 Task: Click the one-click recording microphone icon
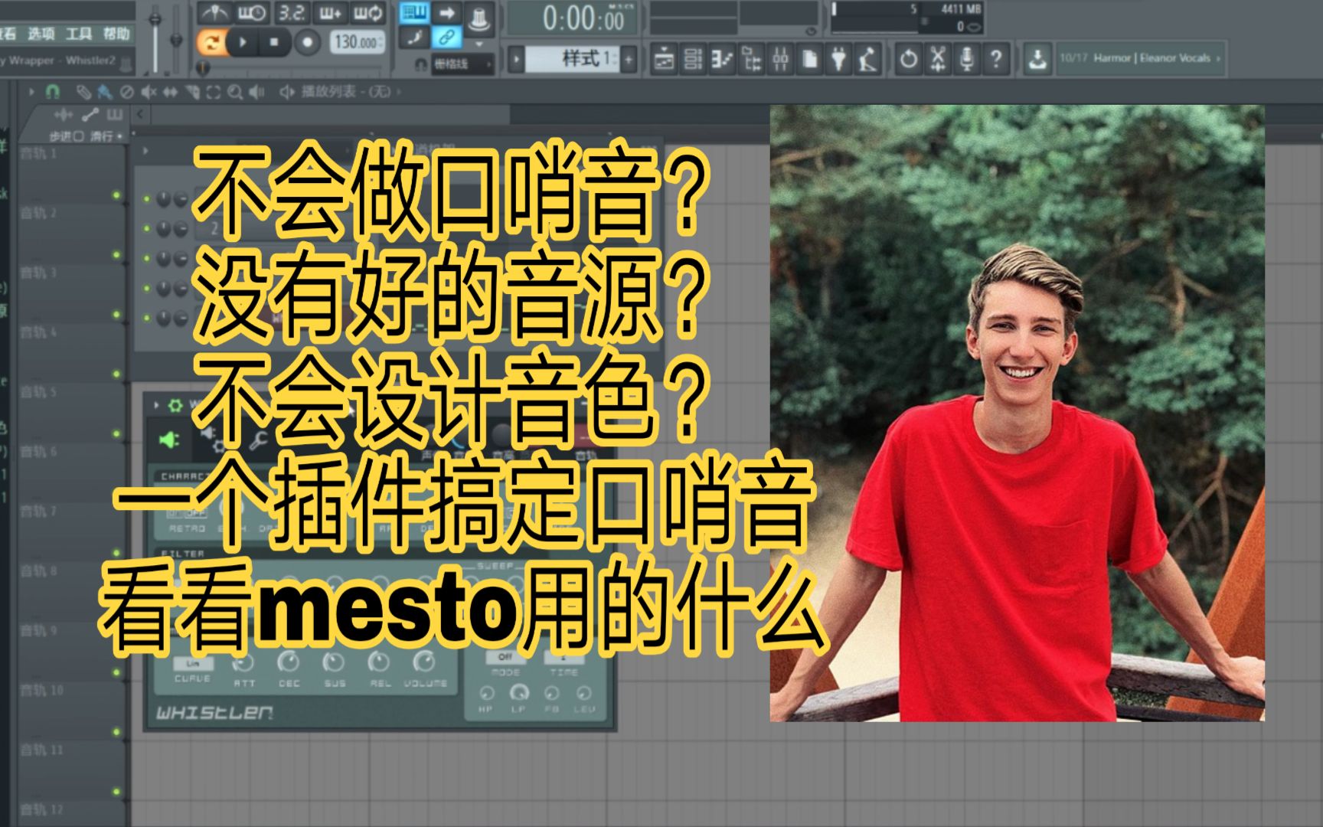[x=967, y=59]
